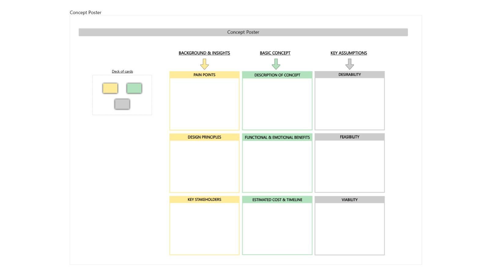489x275 pixels.
Task: Pick the gray card from the deck
Action: (x=122, y=104)
